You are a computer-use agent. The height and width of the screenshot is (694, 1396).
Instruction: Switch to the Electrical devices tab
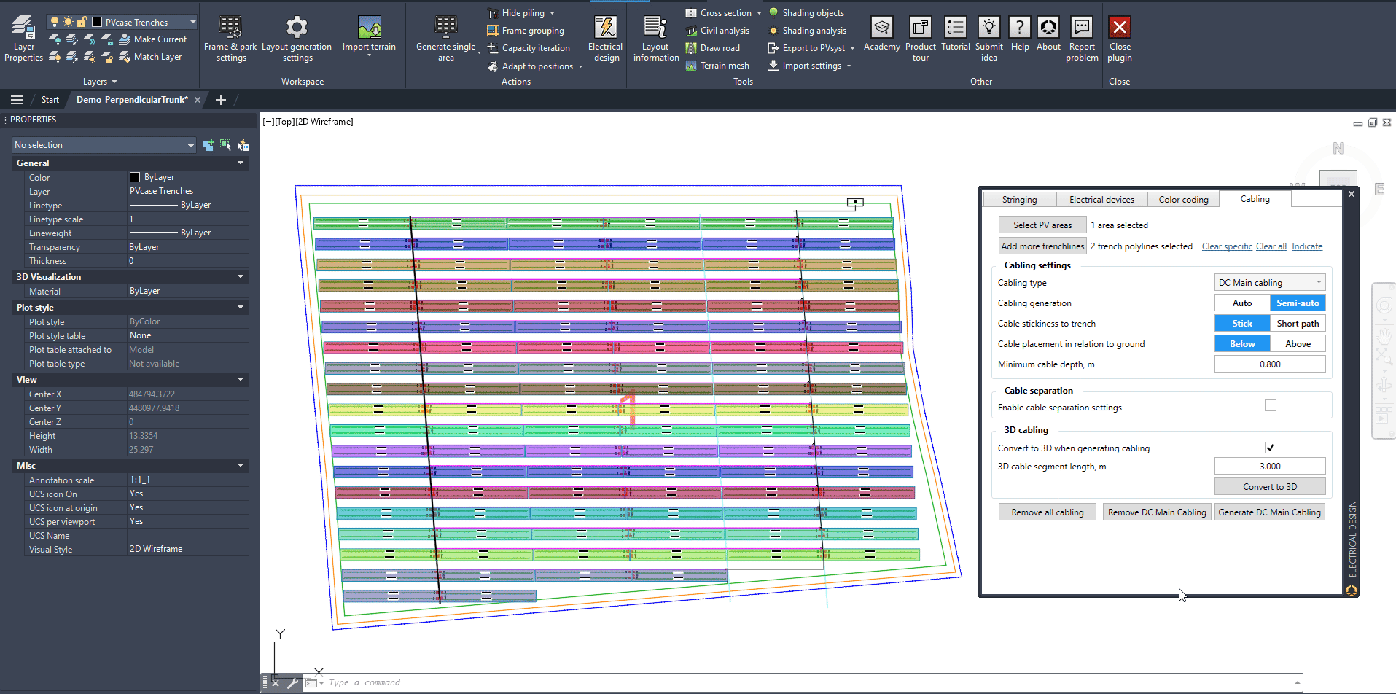tap(1101, 200)
